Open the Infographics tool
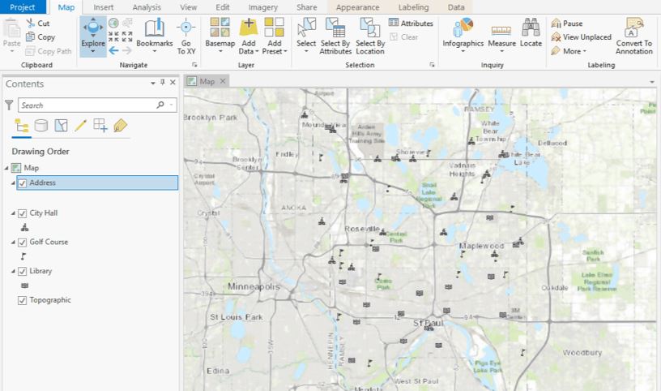 463,36
